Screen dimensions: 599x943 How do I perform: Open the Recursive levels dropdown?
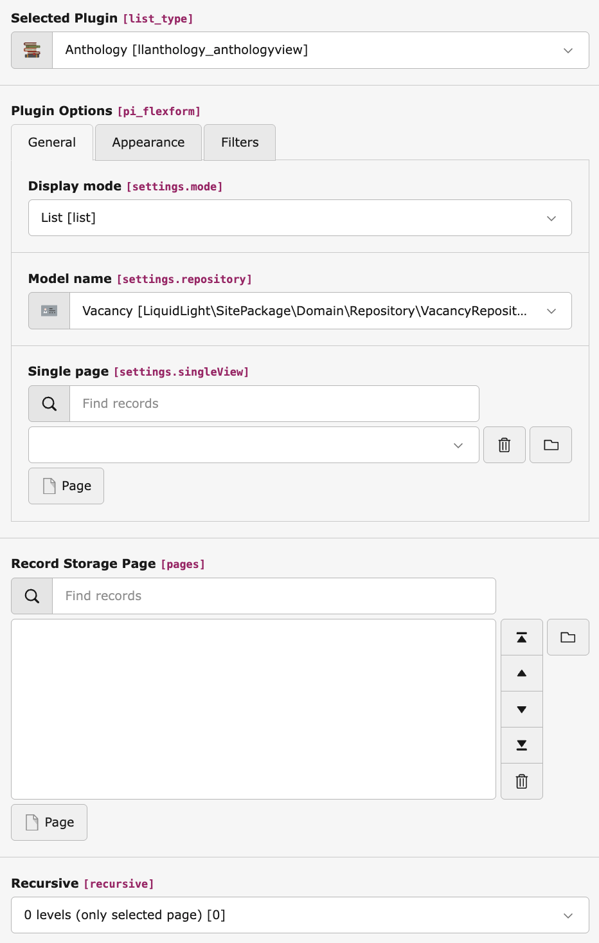coord(568,915)
